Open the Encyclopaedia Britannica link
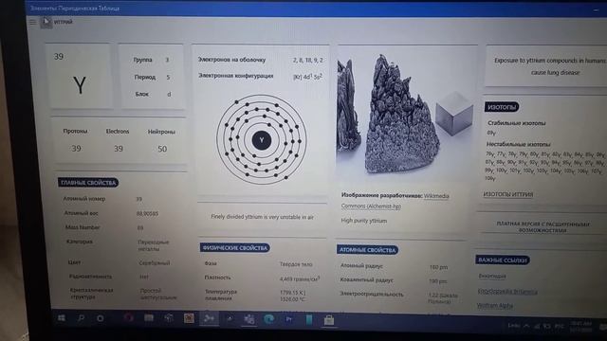The height and width of the screenshot is (341, 607). pos(507,292)
